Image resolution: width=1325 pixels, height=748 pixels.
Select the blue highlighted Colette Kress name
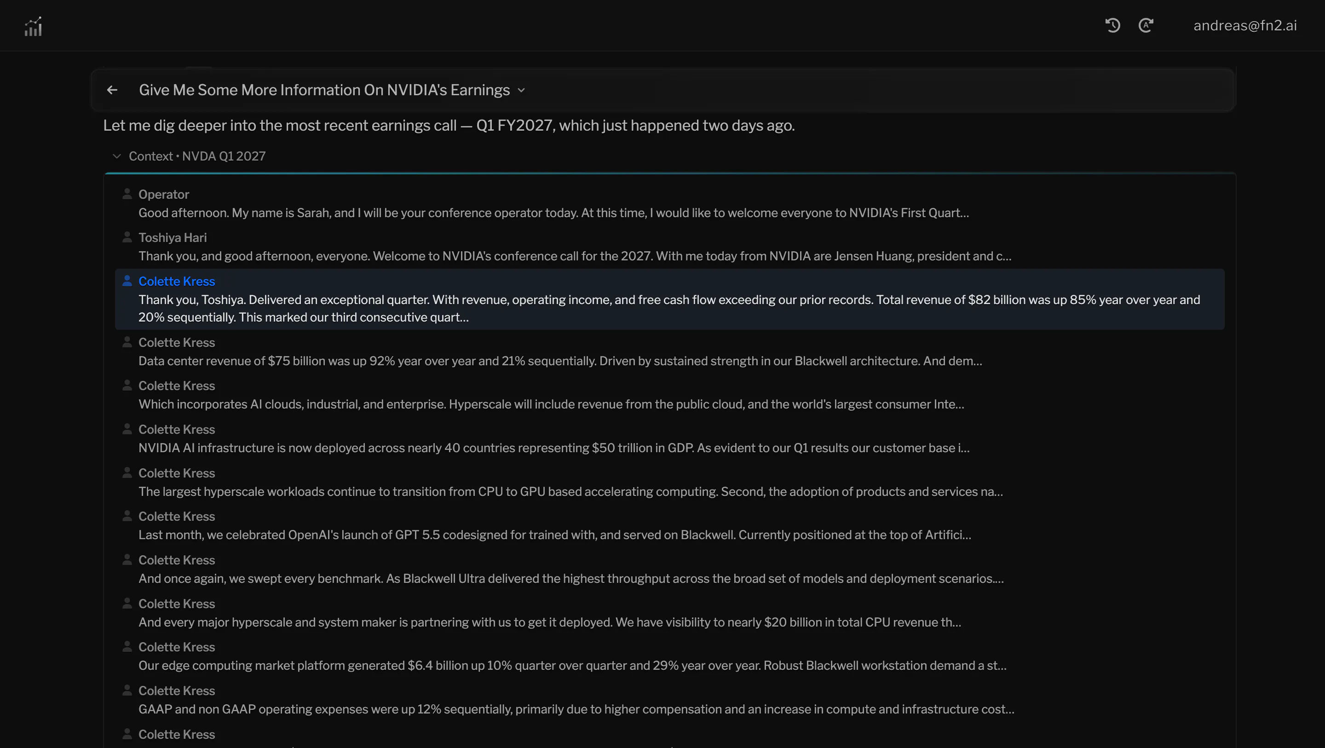click(x=176, y=282)
